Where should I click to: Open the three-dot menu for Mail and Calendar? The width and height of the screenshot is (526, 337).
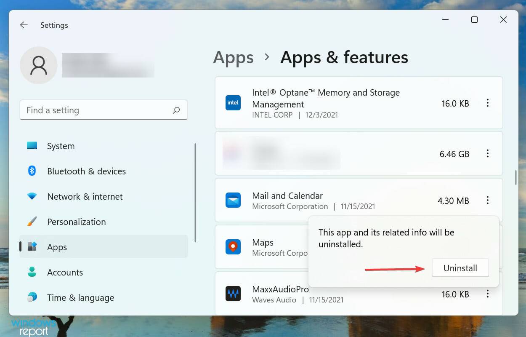(488, 201)
